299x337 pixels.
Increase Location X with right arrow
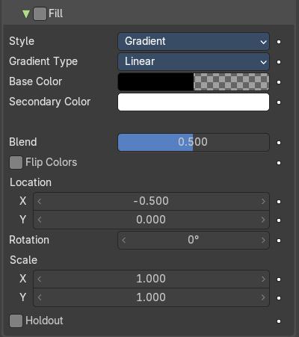coord(263,201)
